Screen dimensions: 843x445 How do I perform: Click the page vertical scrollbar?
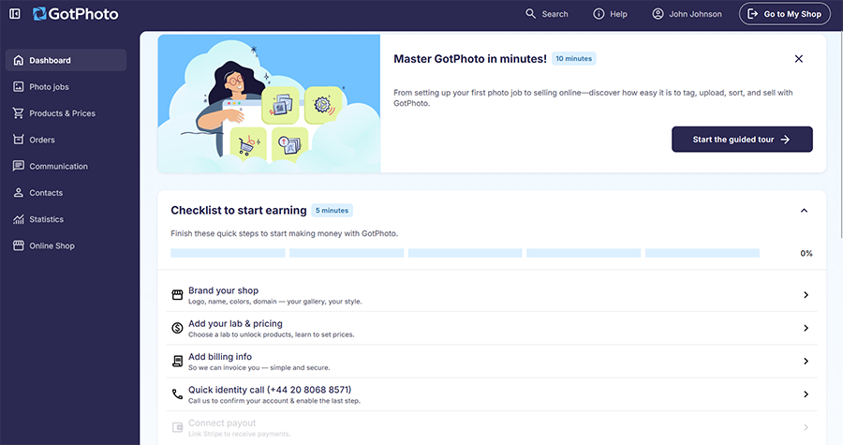tap(841, 134)
